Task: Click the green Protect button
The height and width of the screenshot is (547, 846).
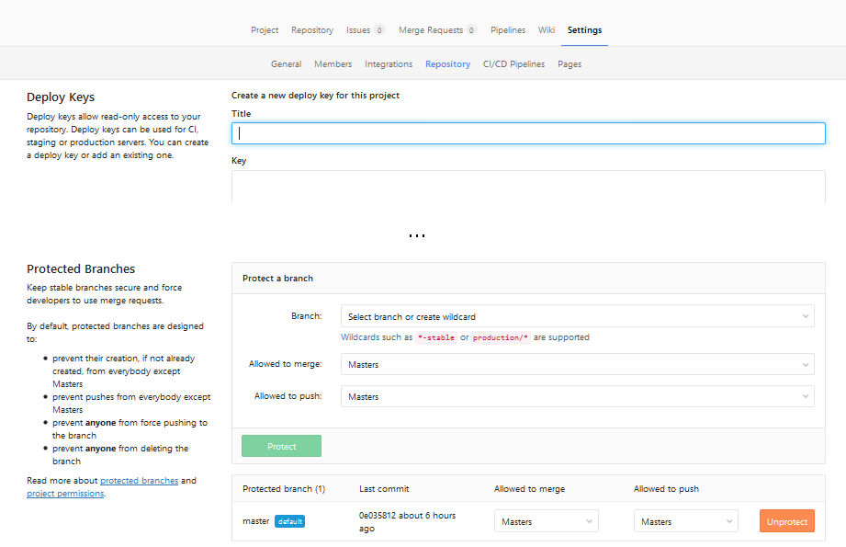Action: [x=282, y=446]
